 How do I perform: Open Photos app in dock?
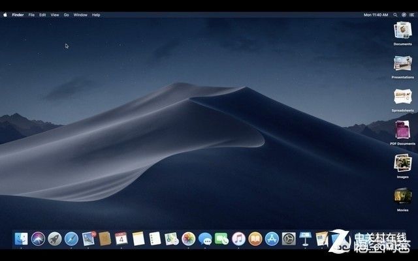pyautogui.click(x=189, y=239)
